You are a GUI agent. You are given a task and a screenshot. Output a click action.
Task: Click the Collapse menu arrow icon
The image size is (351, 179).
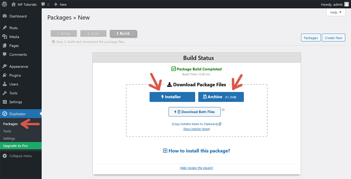click(5, 156)
